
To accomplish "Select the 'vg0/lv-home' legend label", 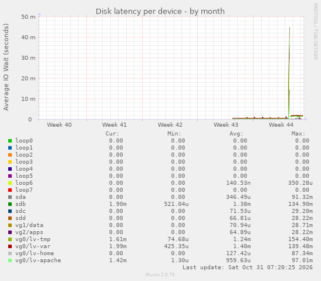I will tap(35, 253).
